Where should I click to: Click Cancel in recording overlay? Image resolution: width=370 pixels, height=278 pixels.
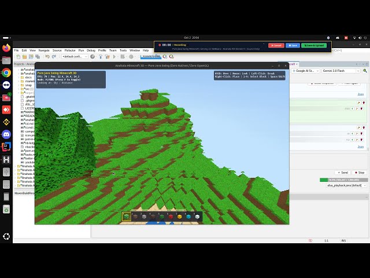coord(276,45)
